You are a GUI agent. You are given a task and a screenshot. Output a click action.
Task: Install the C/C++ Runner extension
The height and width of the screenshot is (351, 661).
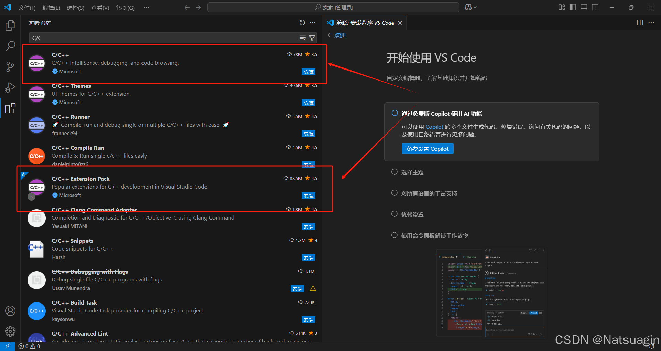[308, 134]
